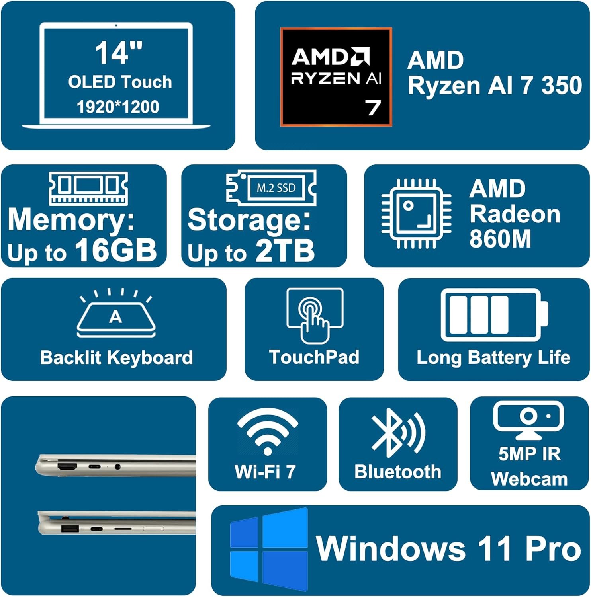The height and width of the screenshot is (597, 591).
Task: Click the Wi-Fi signal icon
Action: coord(268,433)
